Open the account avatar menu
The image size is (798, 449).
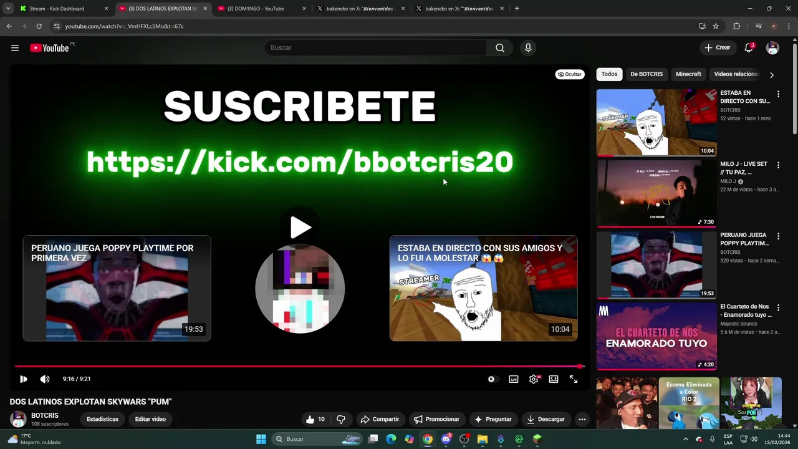pos(772,48)
